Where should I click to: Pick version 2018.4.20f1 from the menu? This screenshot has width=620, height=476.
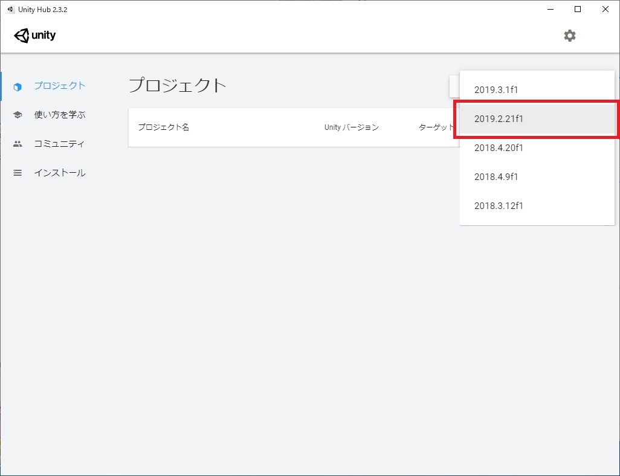click(x=537, y=148)
